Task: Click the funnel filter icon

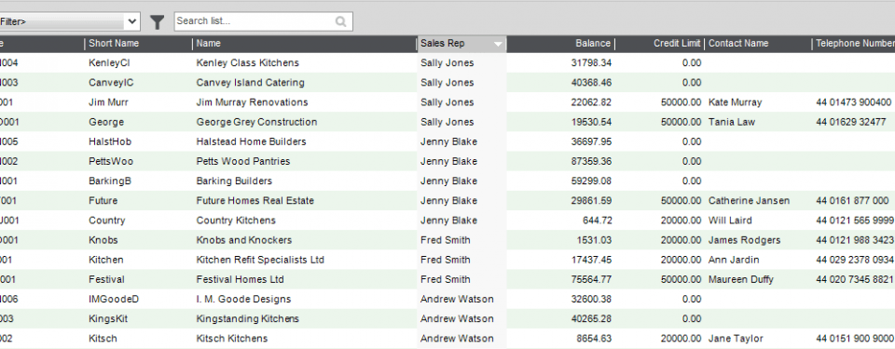Action: coord(157,22)
